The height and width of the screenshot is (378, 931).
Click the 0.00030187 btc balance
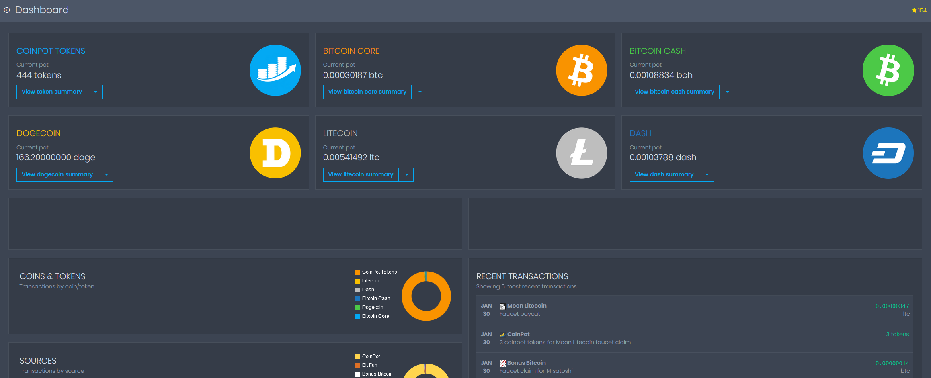coord(353,75)
